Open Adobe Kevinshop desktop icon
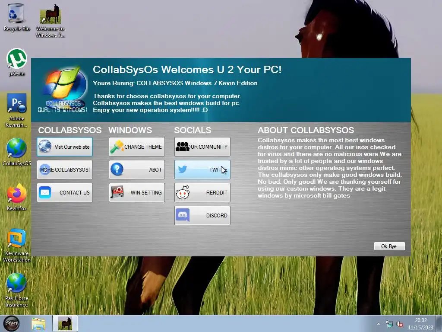This screenshot has width=442, height=332. coord(17,110)
